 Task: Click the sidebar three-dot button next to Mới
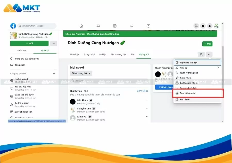click(x=54, y=43)
